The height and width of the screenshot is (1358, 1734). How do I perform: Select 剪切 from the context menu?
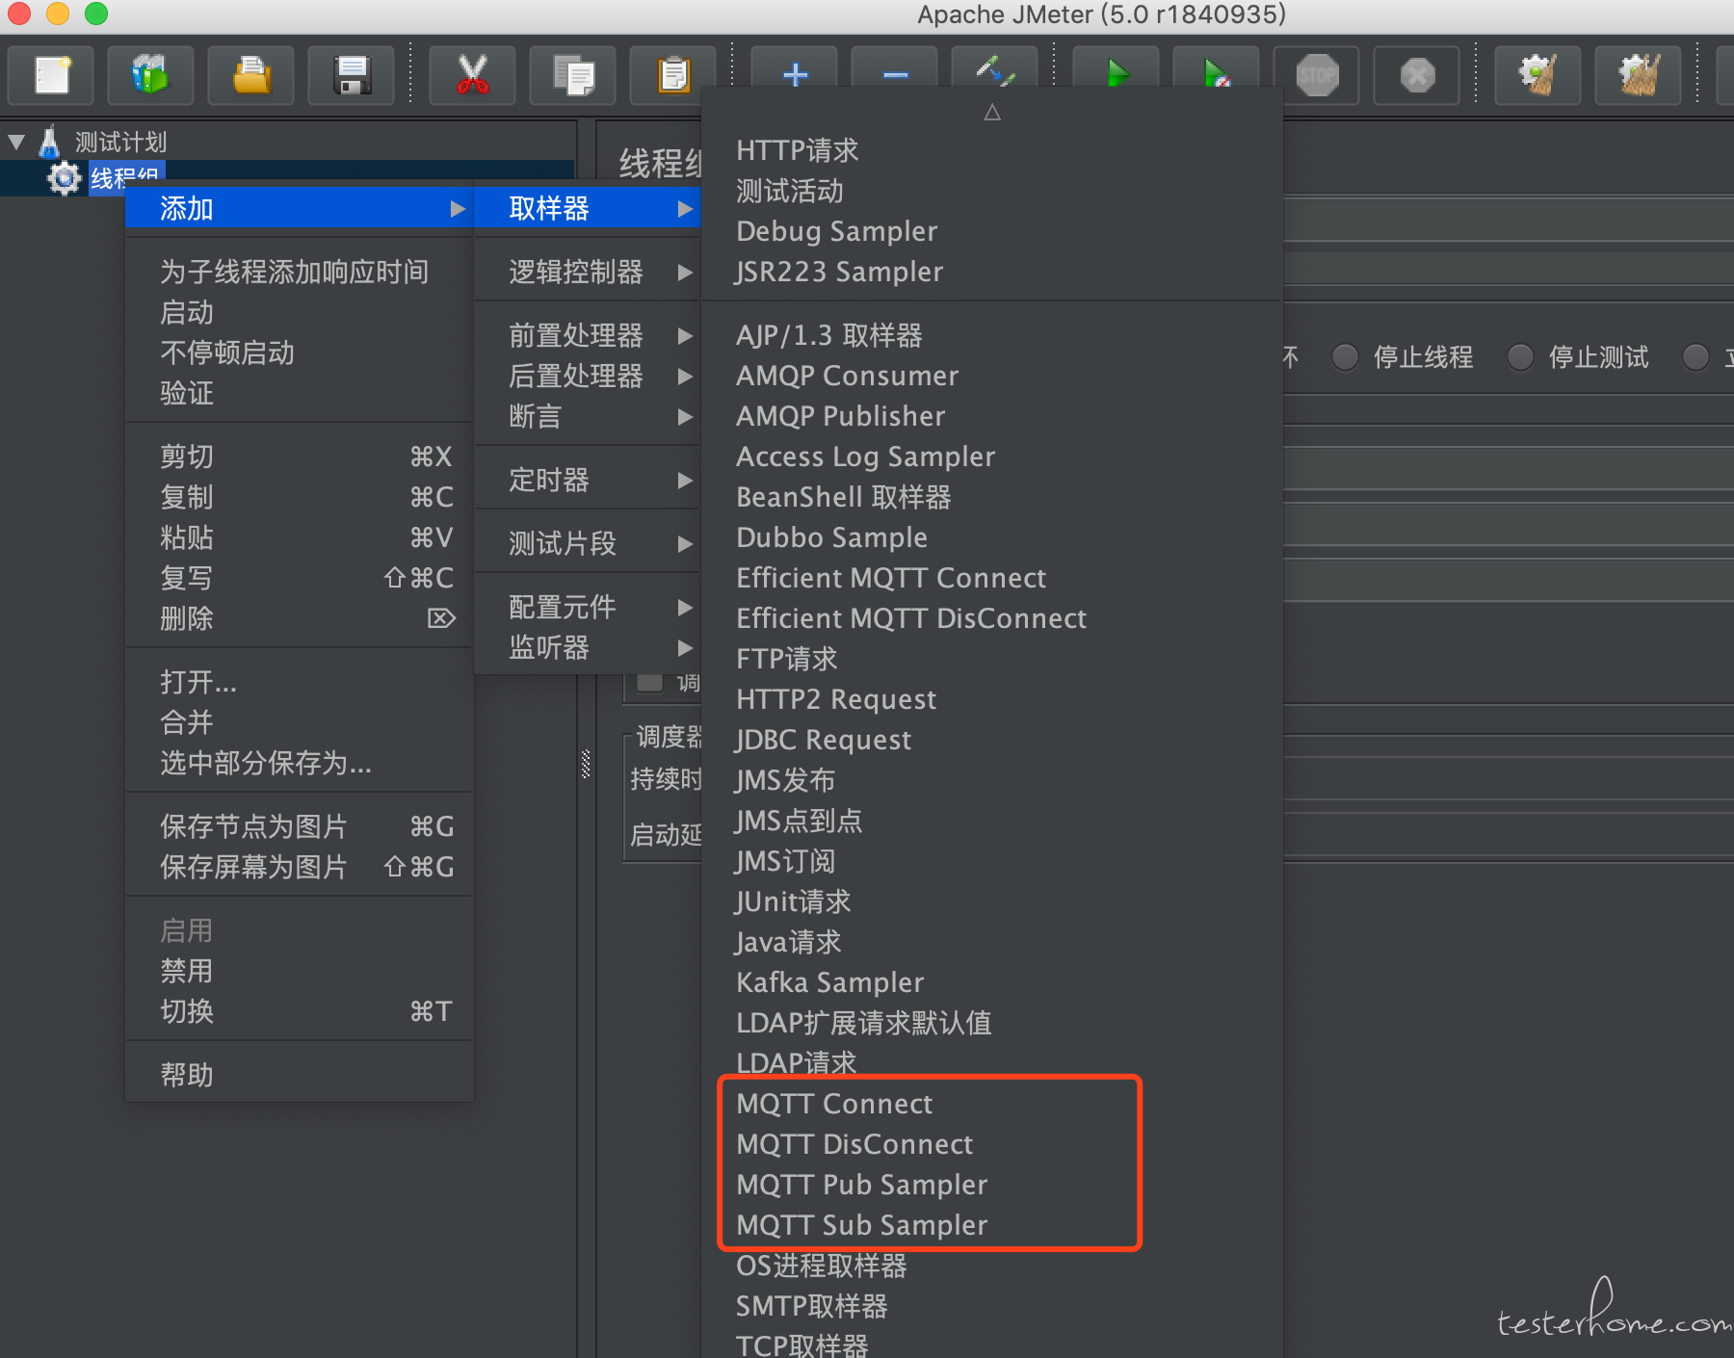click(299, 457)
